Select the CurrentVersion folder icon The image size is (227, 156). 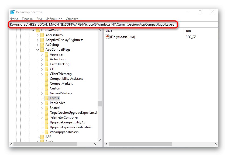(38, 30)
